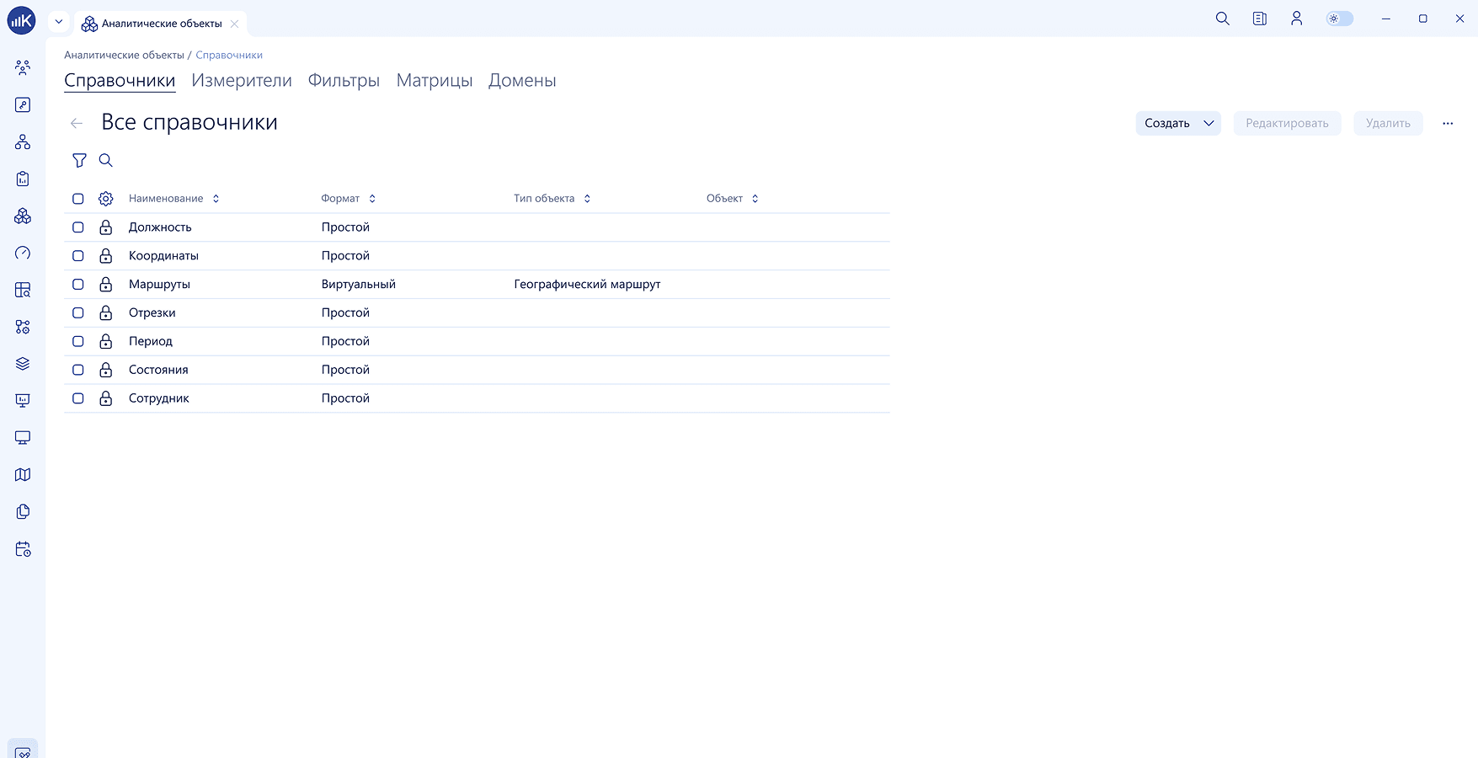Open the monitor display sidebar icon
This screenshot has width=1478, height=758.
23,438
